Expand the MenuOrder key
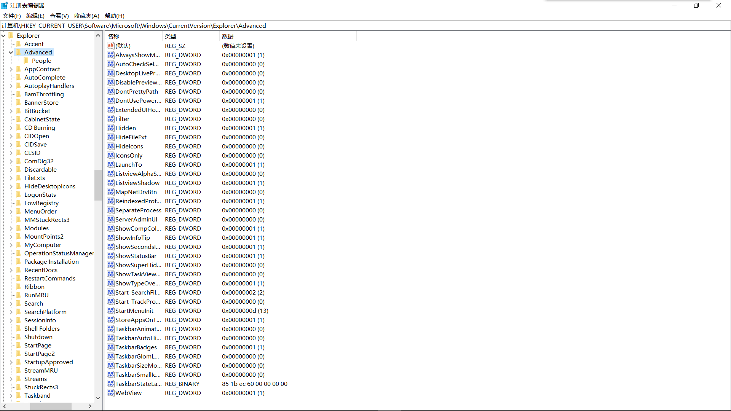The image size is (731, 411). pyautogui.click(x=11, y=212)
